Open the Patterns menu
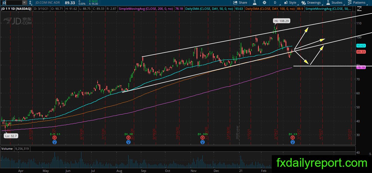This screenshot has width=372, height=173. tap(357, 3)
